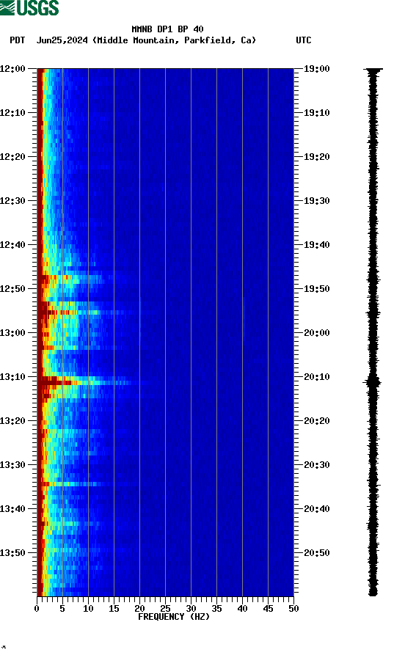This screenshot has width=405, height=655.
Task: Click the 19:30 UTC time label
Action: [317, 201]
